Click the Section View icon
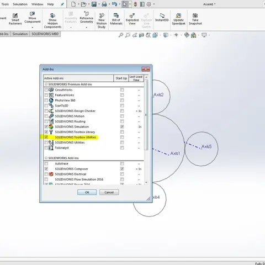 point(141,35)
